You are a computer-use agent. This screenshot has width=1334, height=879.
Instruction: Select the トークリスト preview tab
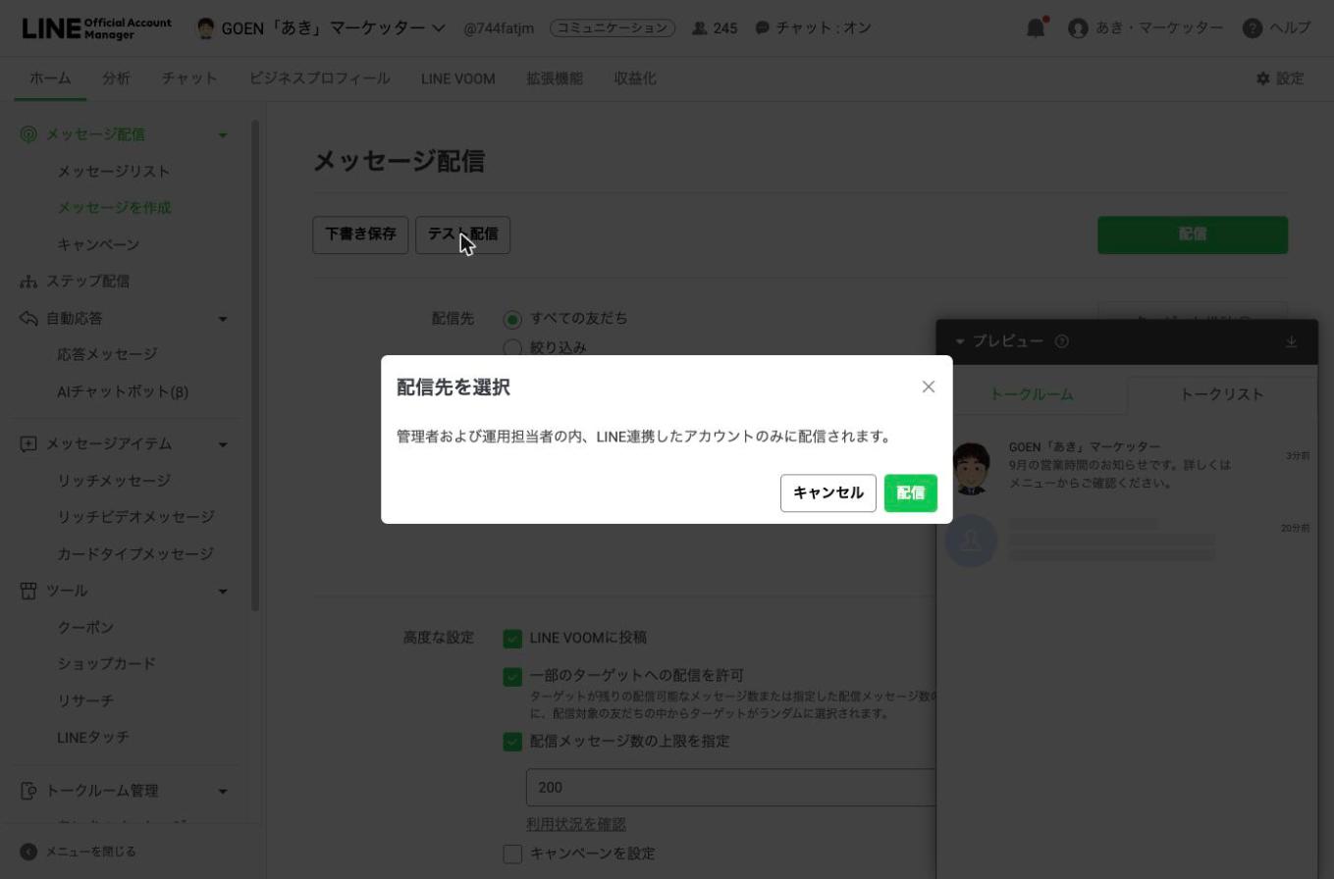coord(1222,394)
